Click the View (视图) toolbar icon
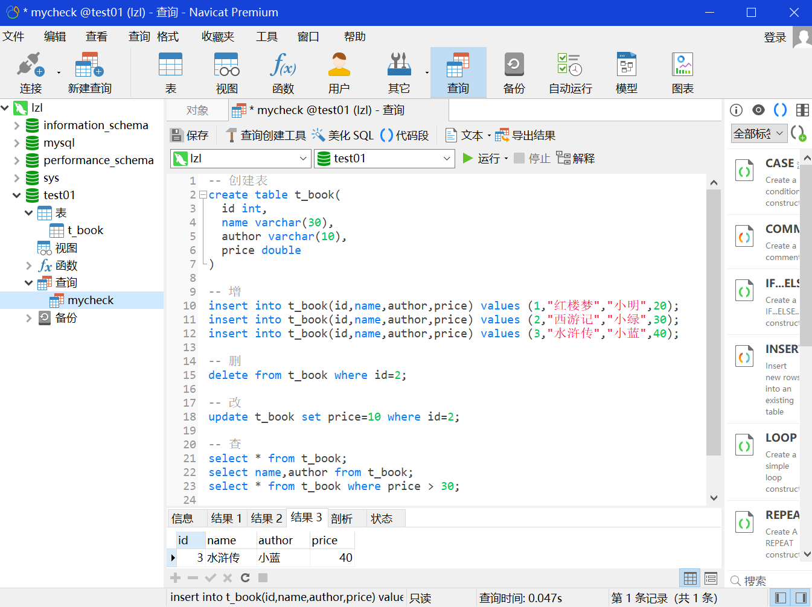 point(226,72)
